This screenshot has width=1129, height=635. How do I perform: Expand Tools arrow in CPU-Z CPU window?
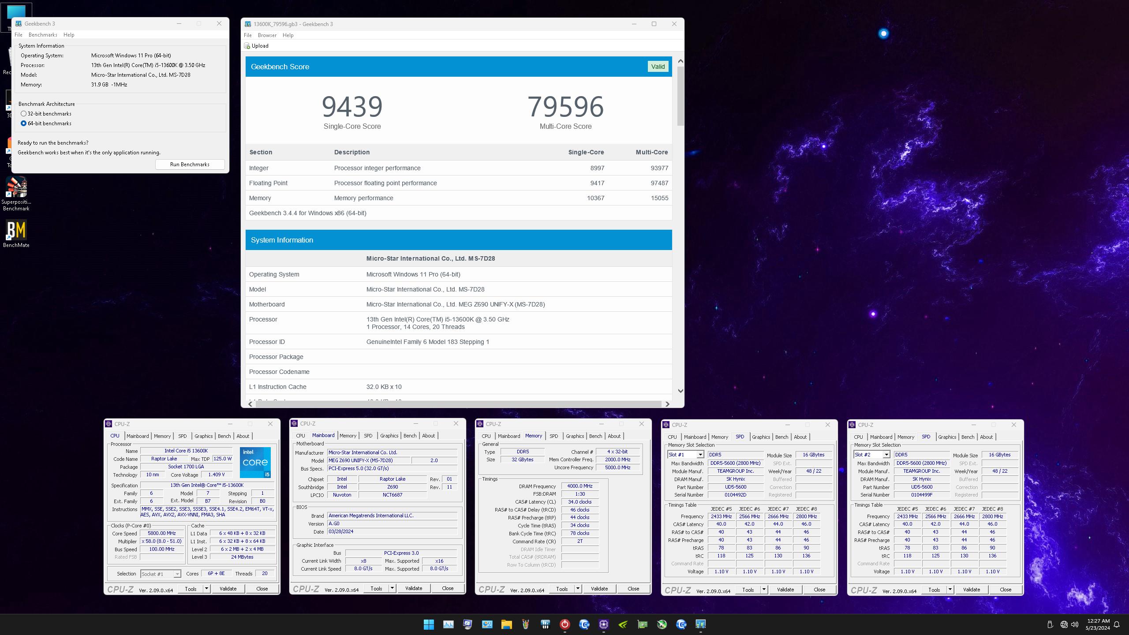(x=206, y=589)
